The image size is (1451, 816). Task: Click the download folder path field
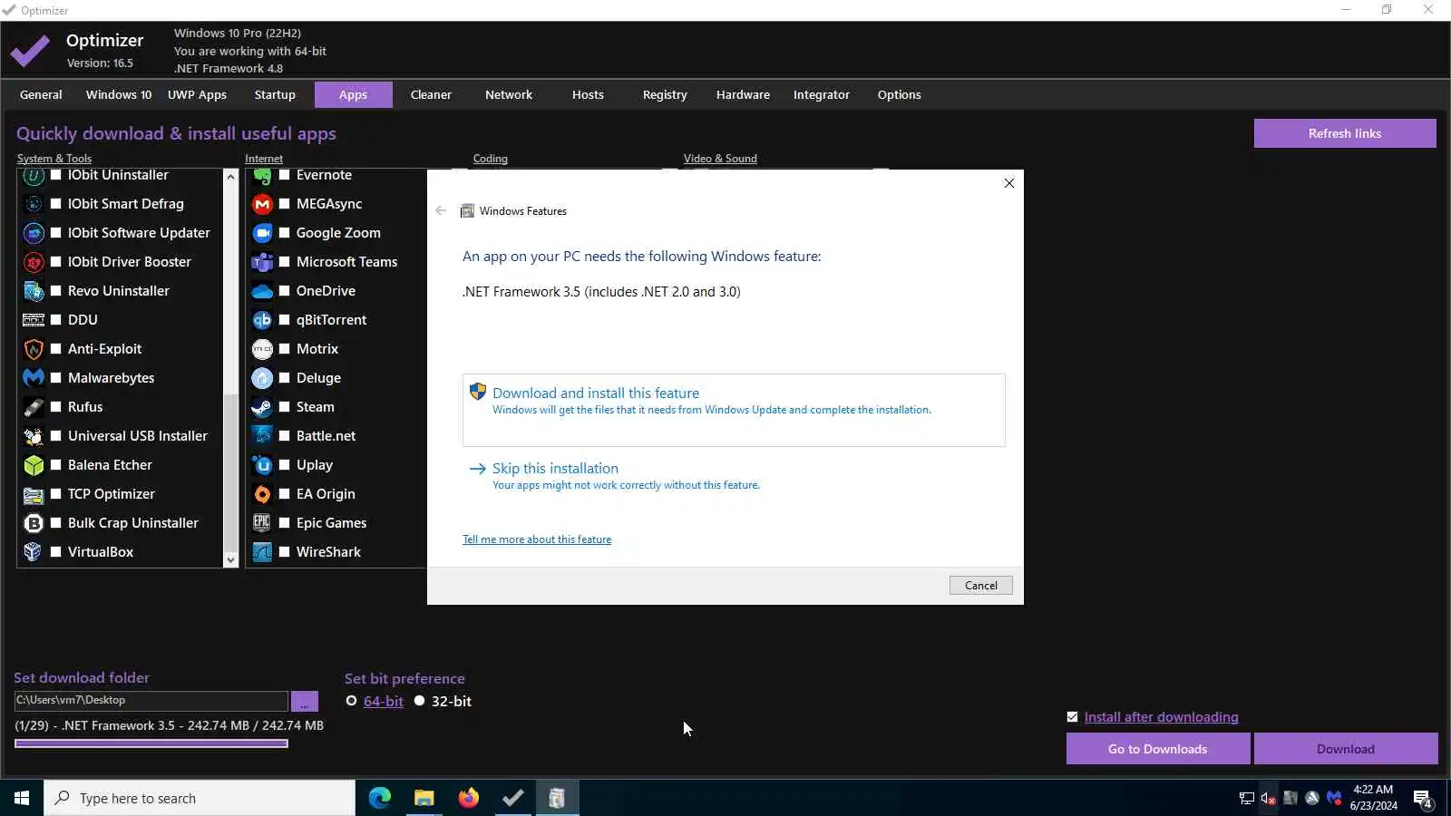click(151, 700)
